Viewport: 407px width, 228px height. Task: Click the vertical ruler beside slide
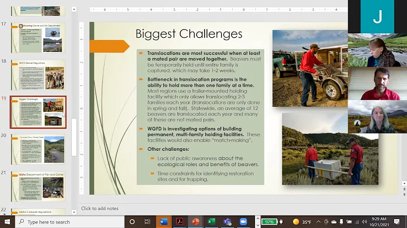81,108
